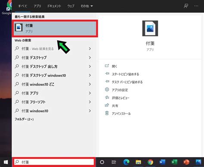Click 共有 to share the app
204x167 pixels.
coord(115,106)
